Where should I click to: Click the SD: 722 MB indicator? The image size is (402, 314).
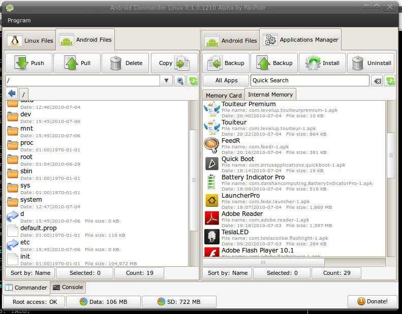pyautogui.click(x=179, y=302)
